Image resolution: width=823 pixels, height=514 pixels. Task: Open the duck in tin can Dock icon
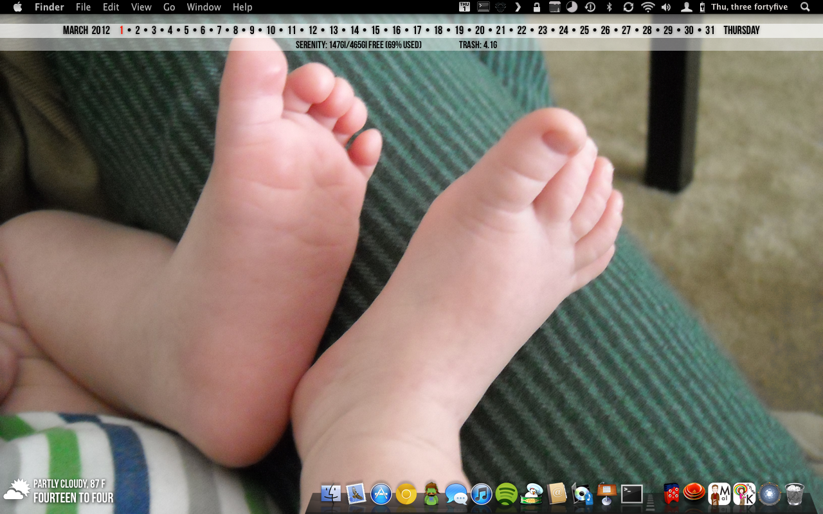(532, 494)
